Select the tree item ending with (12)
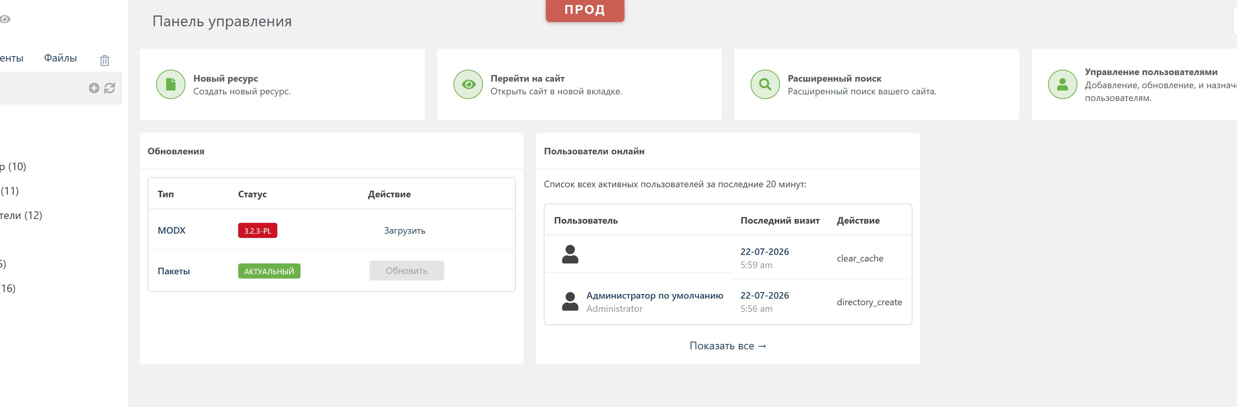Screen dimensions: 1237x407 click(x=21, y=215)
